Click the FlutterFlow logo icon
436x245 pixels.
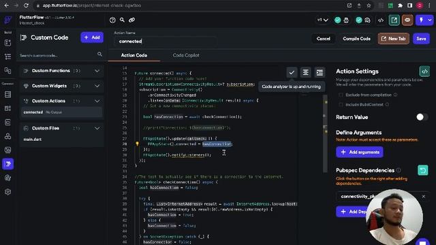pyautogui.click(x=7, y=20)
